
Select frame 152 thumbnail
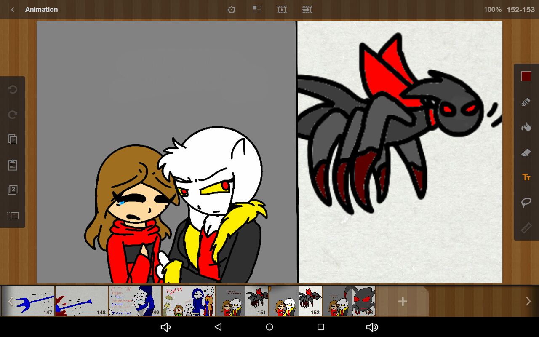[296, 301]
